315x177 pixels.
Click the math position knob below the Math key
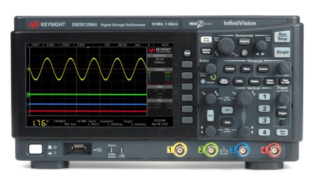coord(210,131)
